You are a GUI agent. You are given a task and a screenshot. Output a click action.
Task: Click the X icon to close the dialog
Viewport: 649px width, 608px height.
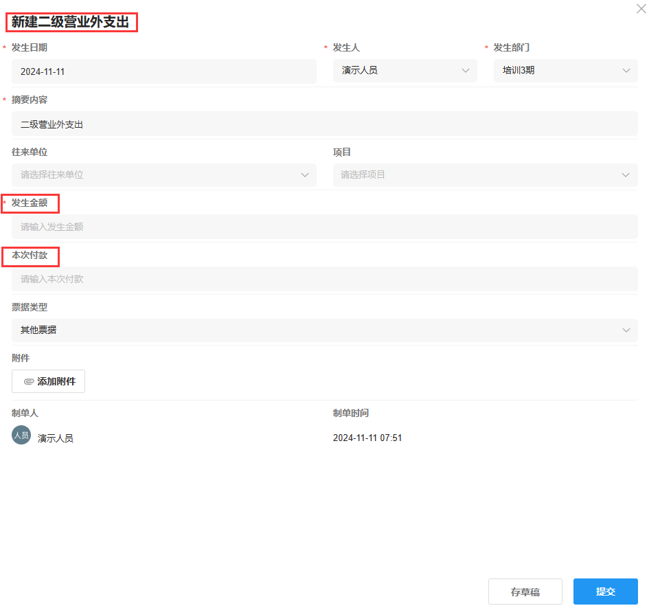[640, 9]
